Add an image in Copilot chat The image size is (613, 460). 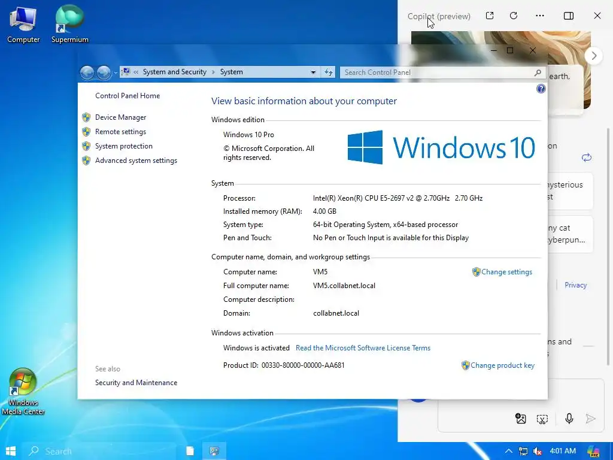pyautogui.click(x=521, y=419)
